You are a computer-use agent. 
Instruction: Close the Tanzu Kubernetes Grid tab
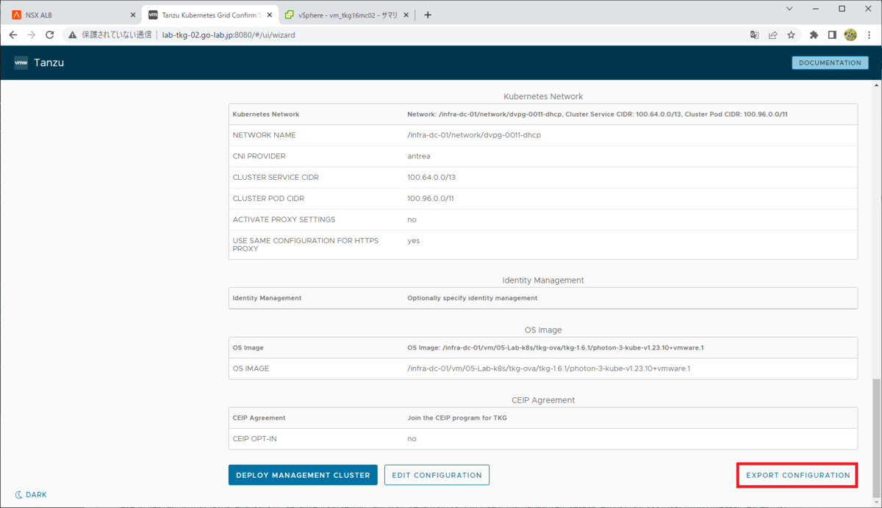[x=269, y=15]
